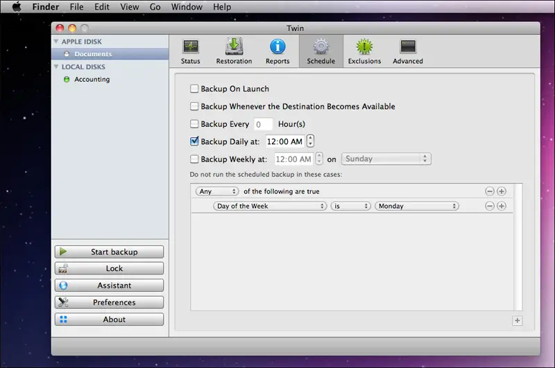Click the Backup Daily 12:00 AM time field
This screenshot has width=555, height=368.
coord(285,141)
